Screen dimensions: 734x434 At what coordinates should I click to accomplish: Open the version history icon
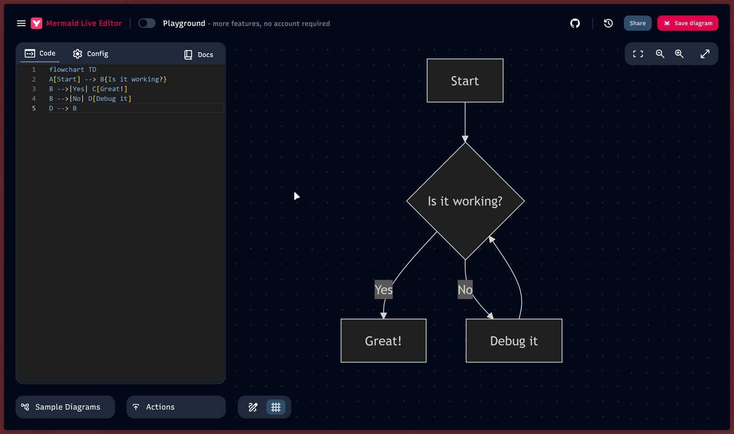pos(608,23)
